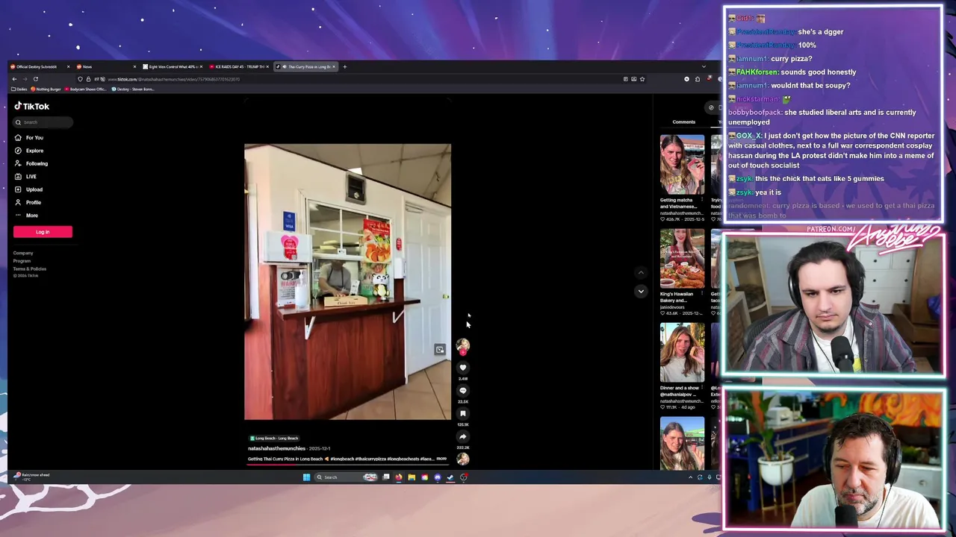956x537 pixels.
Task: Open Profile in TikTok sidebar
Action: coord(28,203)
